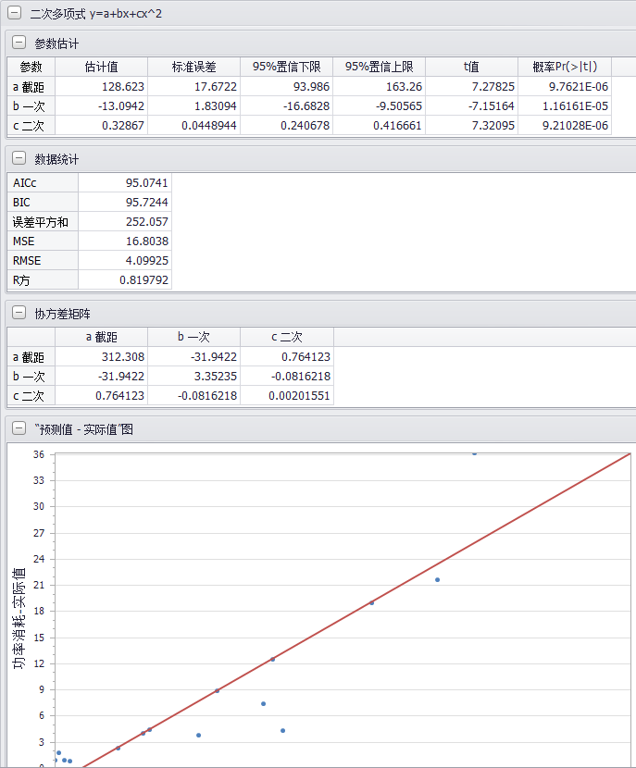Click covariance matrix column header b 一次
636x768 pixels.
194,337
